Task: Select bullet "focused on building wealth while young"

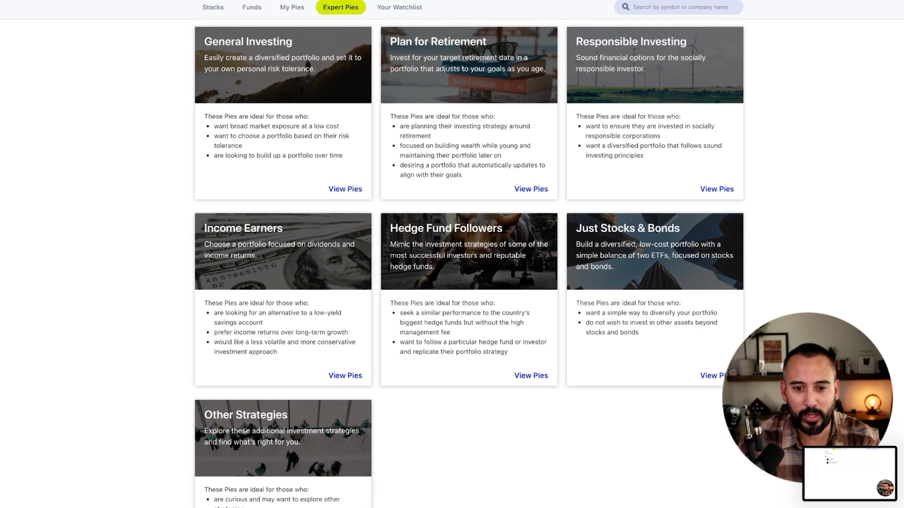Action: click(465, 151)
